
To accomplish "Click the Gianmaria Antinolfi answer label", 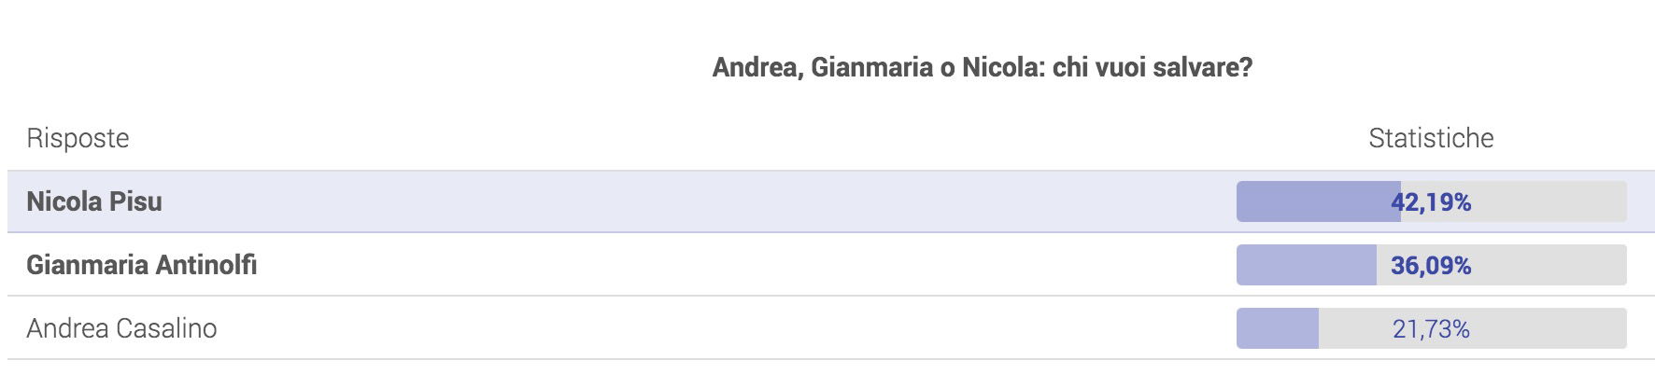I will pyautogui.click(x=142, y=265).
